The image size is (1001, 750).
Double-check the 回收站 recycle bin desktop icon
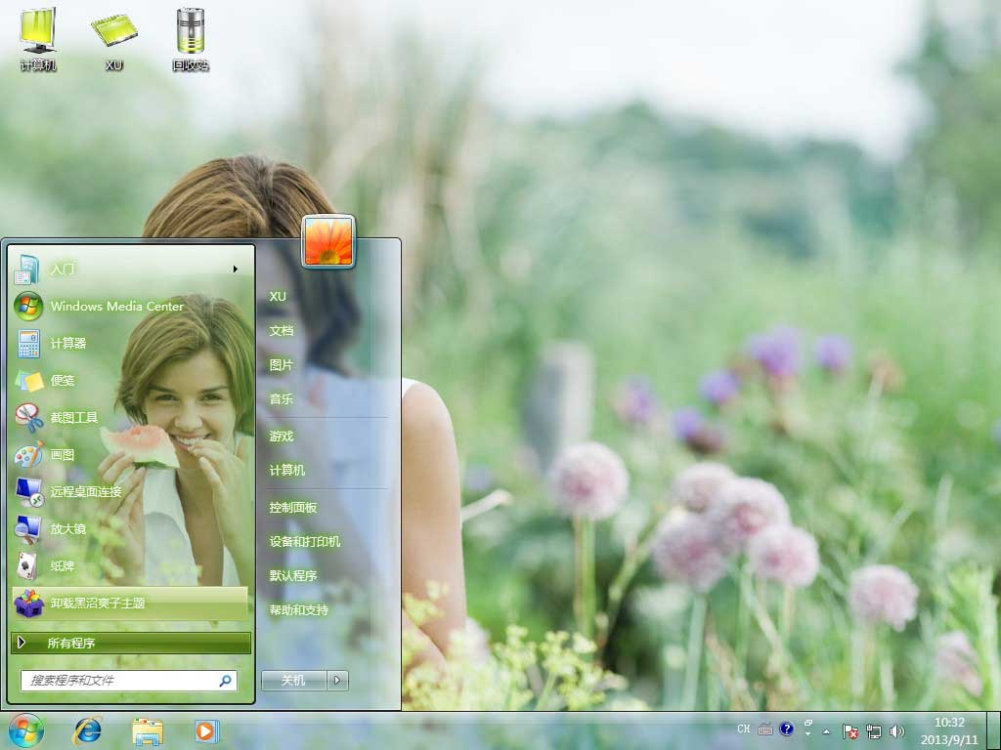point(191,39)
